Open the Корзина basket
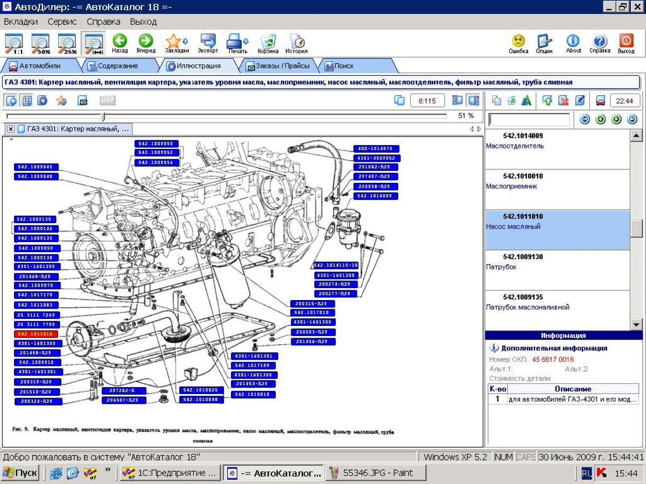 pos(268,44)
